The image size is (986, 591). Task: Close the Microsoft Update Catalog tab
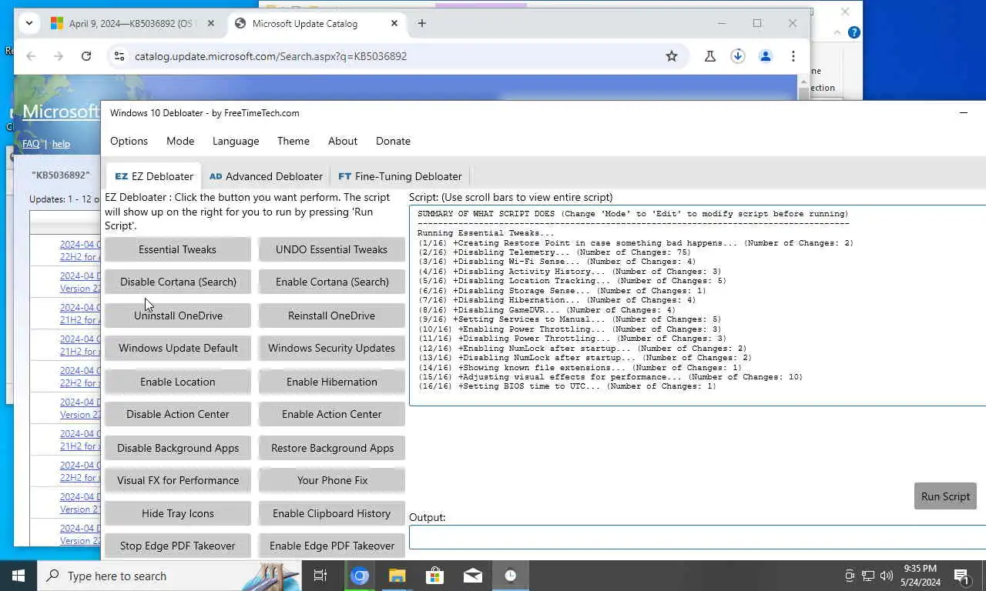(394, 23)
